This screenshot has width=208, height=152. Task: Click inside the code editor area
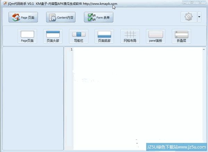(138, 98)
